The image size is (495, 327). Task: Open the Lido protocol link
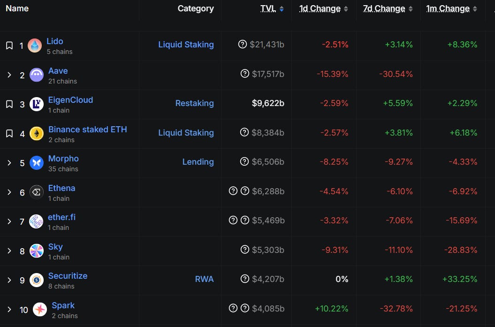[x=54, y=41]
